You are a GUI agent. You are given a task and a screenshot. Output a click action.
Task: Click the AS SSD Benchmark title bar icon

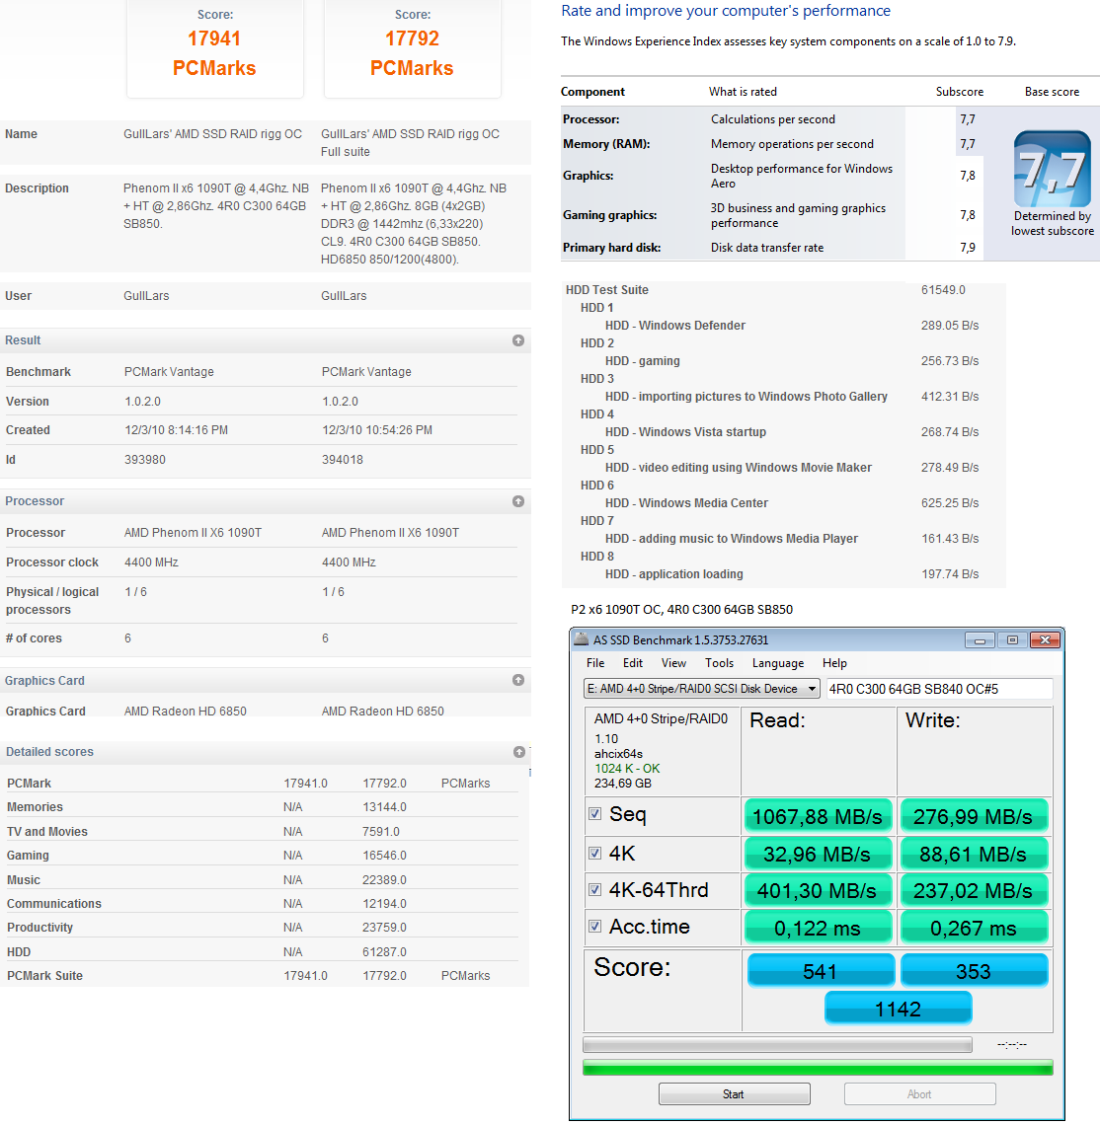coord(581,639)
